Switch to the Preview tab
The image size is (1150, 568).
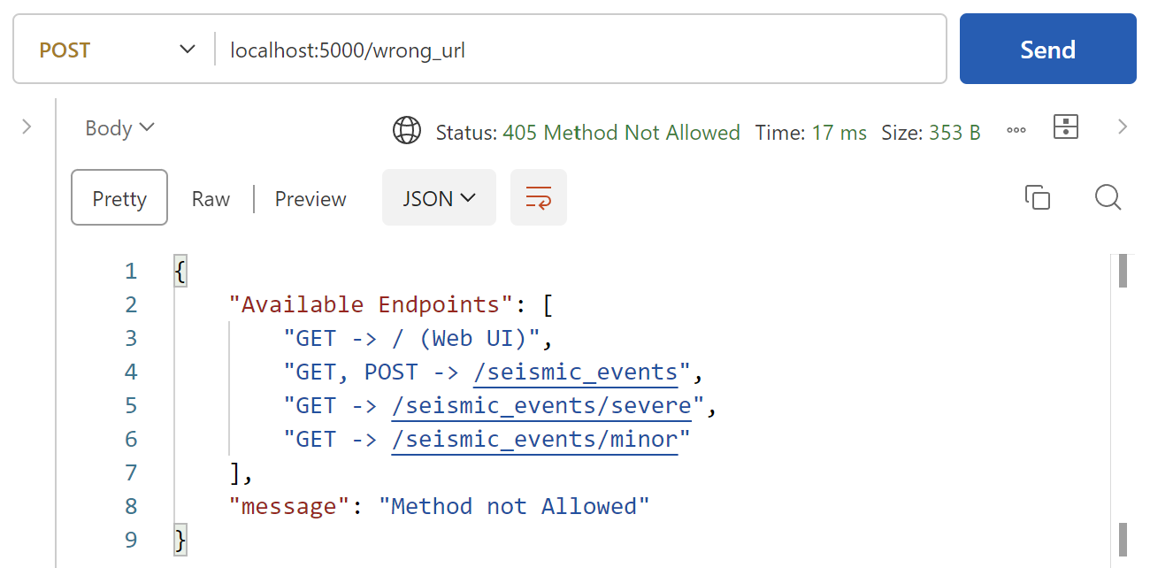(x=310, y=199)
